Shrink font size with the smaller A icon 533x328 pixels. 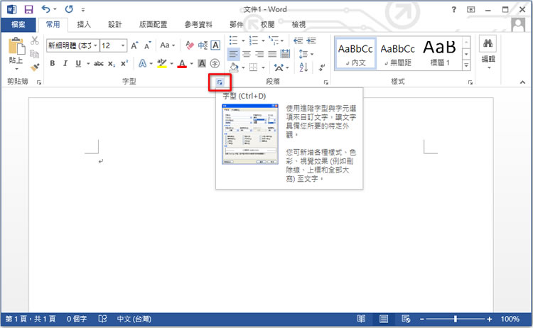click(148, 45)
